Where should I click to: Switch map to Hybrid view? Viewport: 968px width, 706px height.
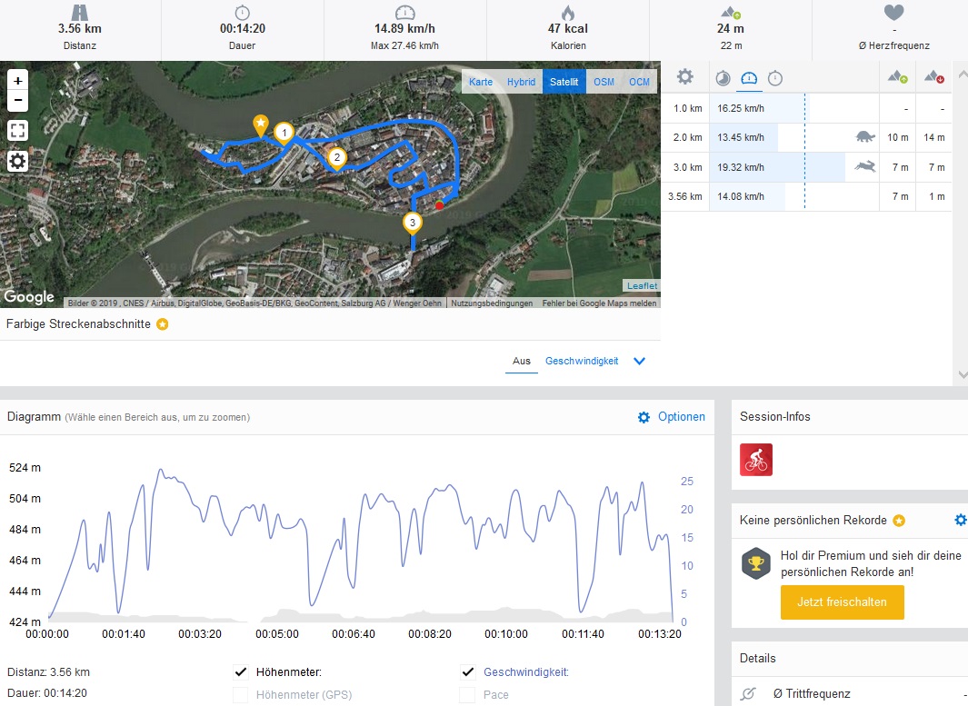point(521,82)
